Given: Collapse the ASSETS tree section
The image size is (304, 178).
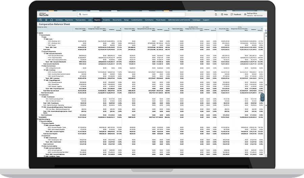Looking at the screenshot, I should [x=38, y=33].
